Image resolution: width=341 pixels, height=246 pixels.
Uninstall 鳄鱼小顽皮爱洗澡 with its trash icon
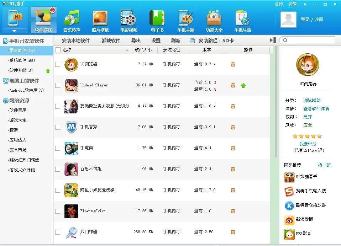pyautogui.click(x=233, y=190)
